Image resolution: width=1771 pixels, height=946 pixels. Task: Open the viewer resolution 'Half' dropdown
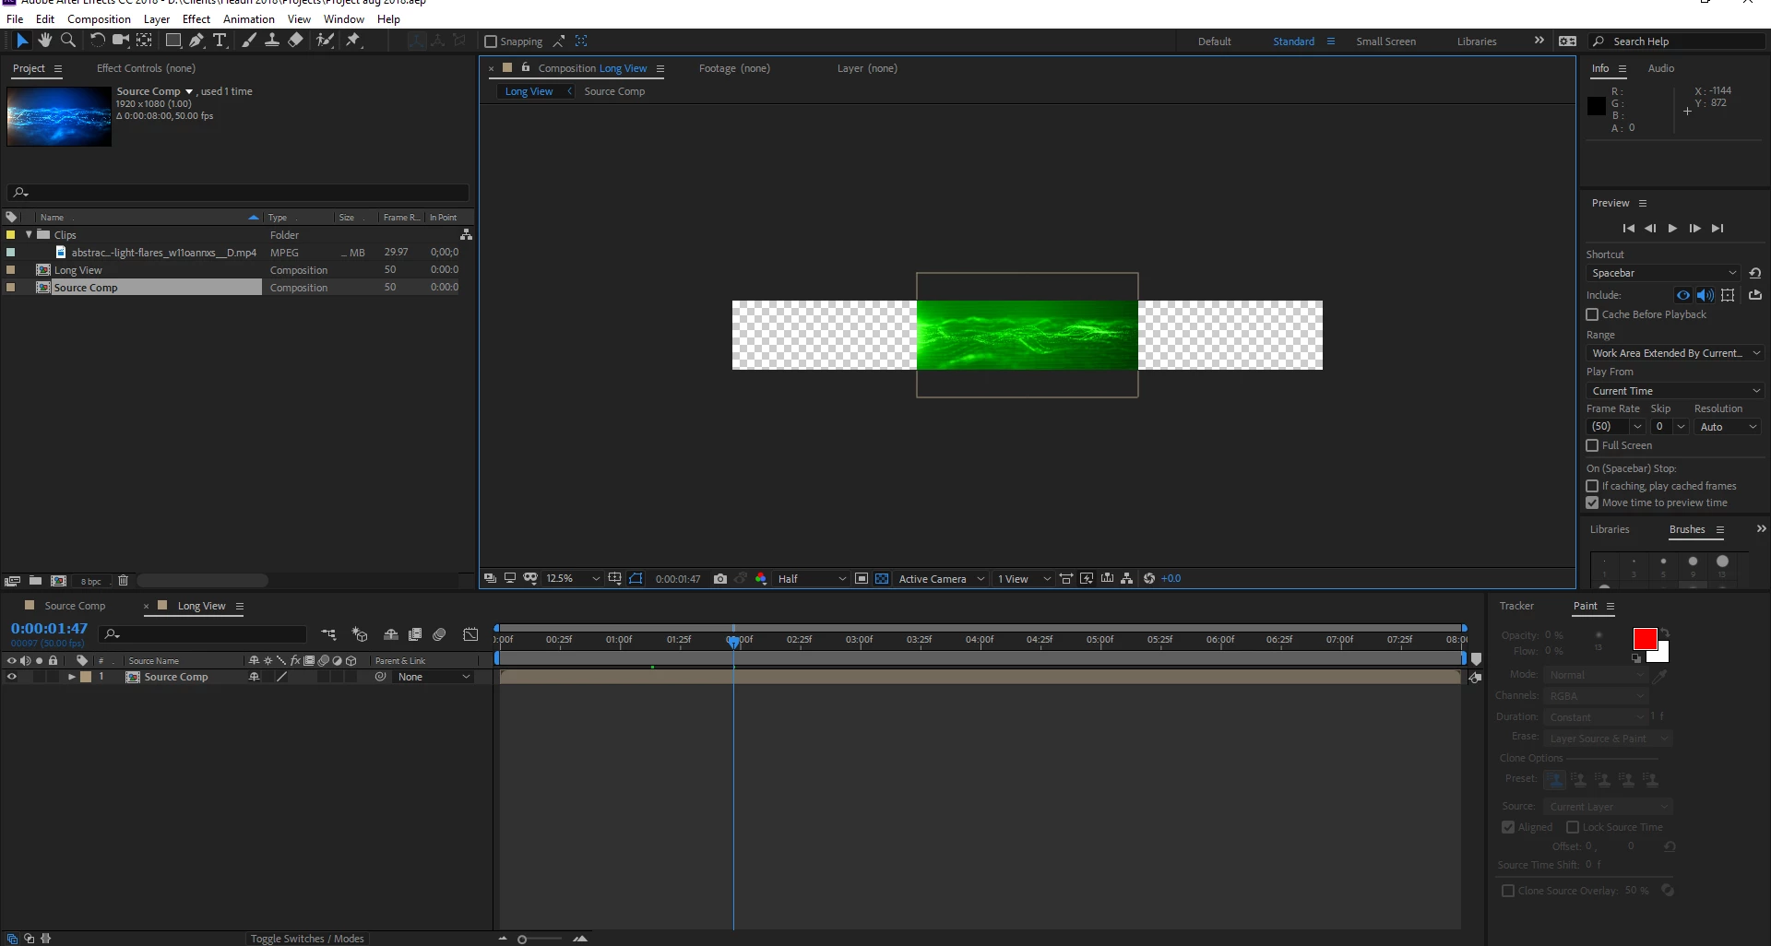coord(811,579)
